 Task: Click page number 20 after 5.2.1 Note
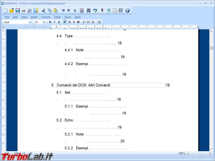point(122,141)
